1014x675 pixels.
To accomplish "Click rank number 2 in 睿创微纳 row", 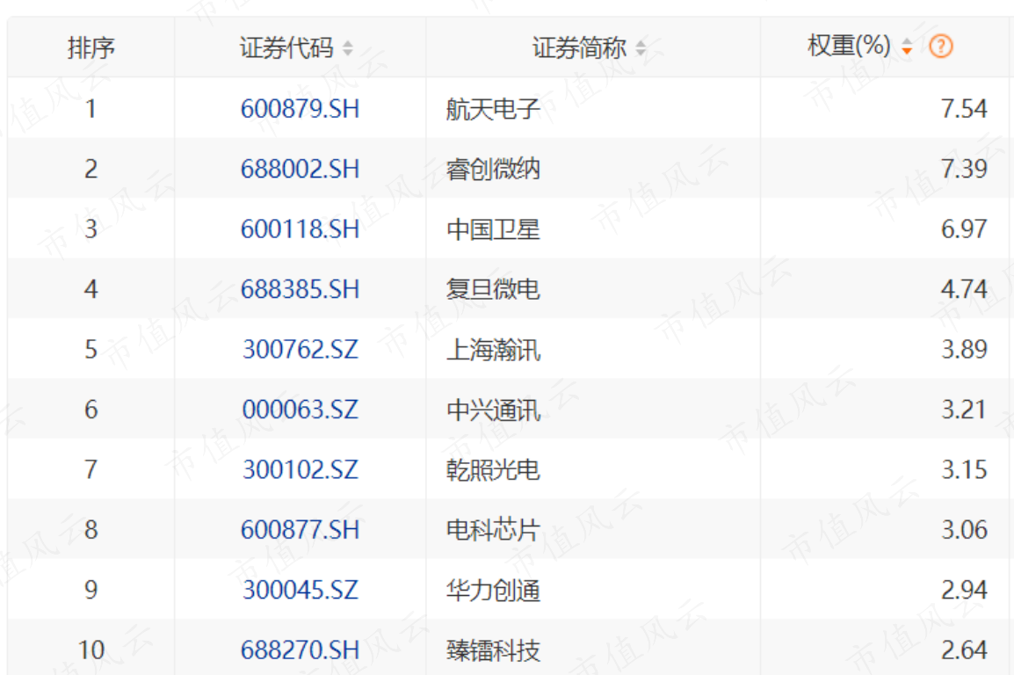I will pos(91,169).
